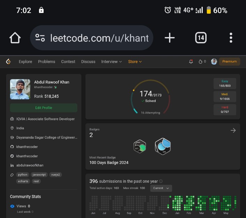Open notifications bell icon

(x=191, y=61)
